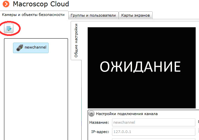Click the Macroscop Cloud title text
This screenshot has height=140, width=199.
coord(41,4)
